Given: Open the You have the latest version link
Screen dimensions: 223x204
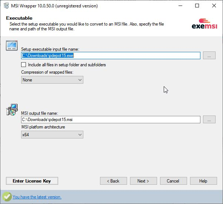Looking at the screenshot, I should coord(37,197).
